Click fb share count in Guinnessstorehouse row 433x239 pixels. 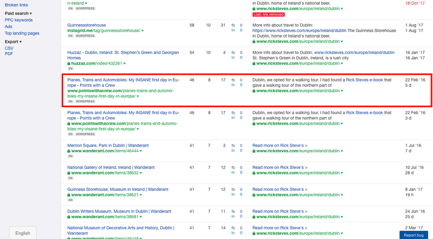pos(241,25)
